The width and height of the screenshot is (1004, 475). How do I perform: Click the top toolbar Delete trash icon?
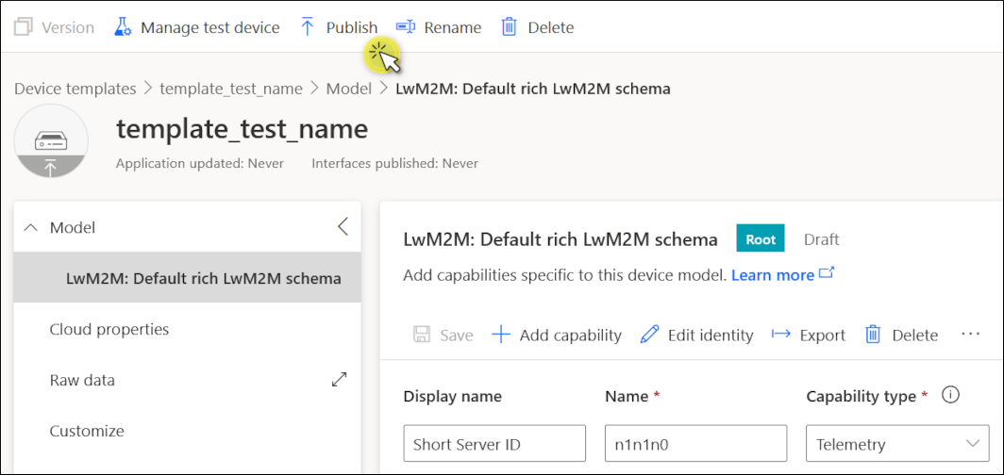tap(509, 27)
